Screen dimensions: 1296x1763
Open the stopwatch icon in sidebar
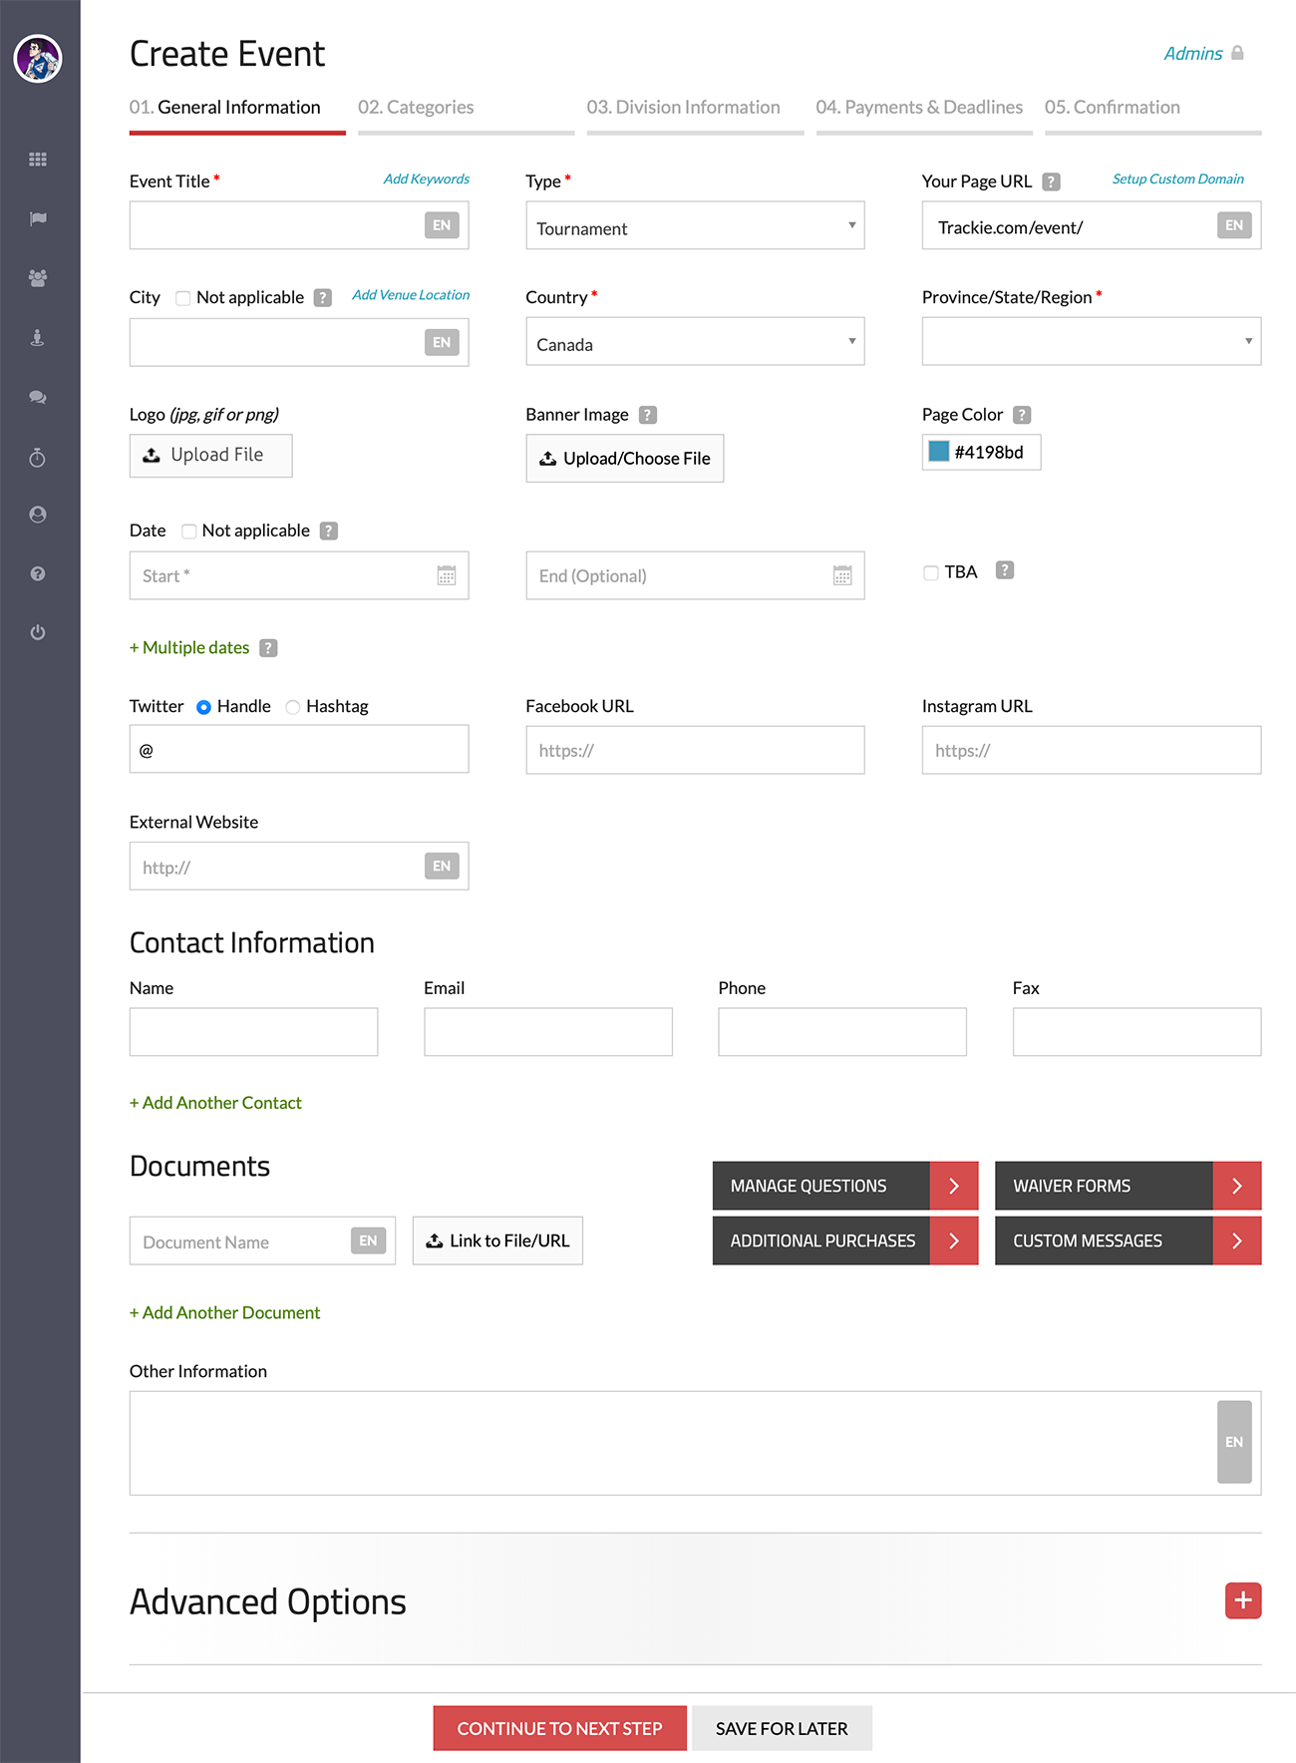click(38, 458)
